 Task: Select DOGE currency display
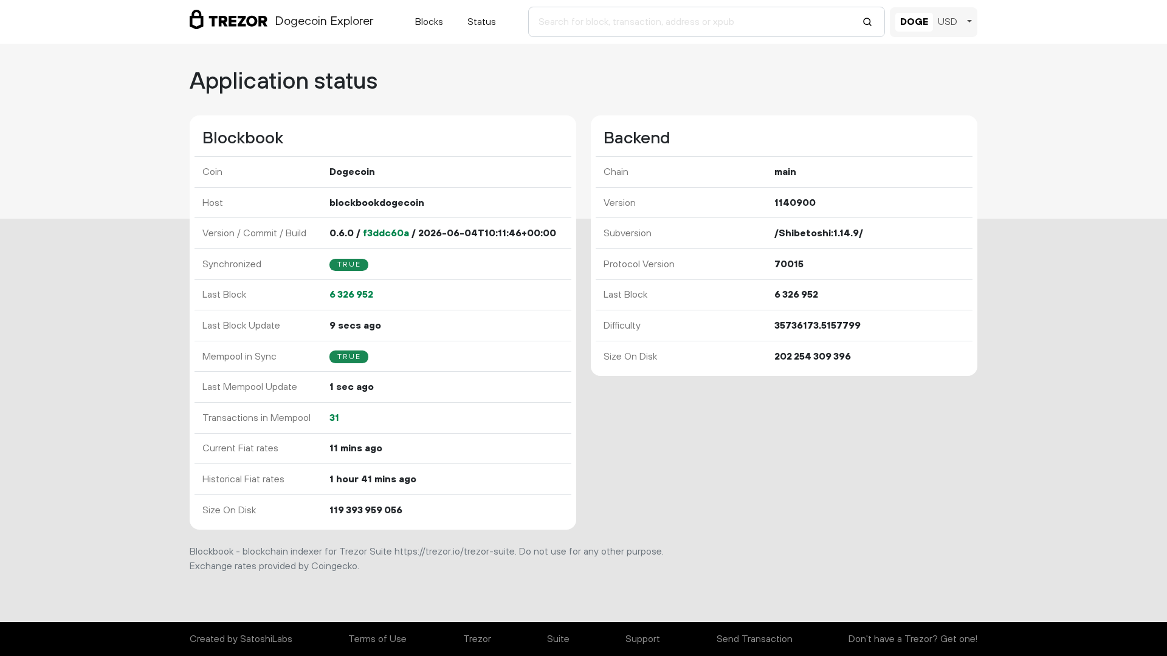coord(914,22)
